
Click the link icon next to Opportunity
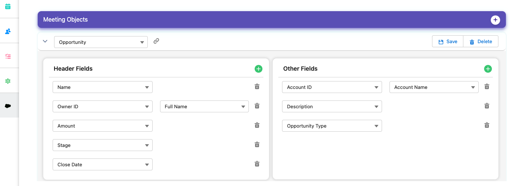point(156,41)
